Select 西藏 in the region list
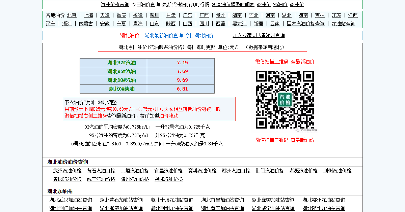This screenshot has height=212, width=405. [221, 24]
